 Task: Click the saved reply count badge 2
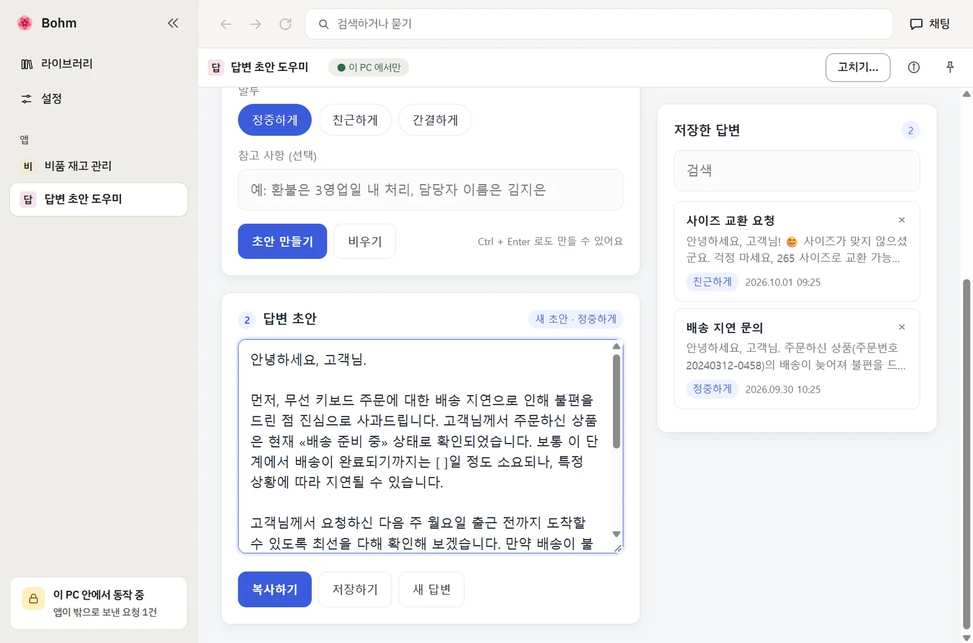(910, 131)
